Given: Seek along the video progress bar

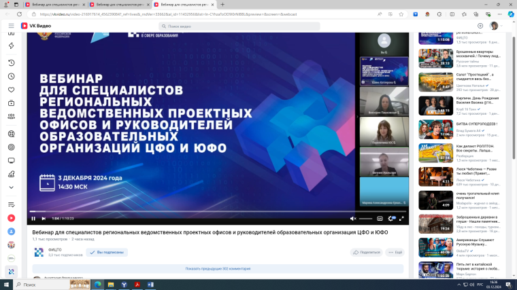Looking at the screenshot, I should [x=218, y=211].
